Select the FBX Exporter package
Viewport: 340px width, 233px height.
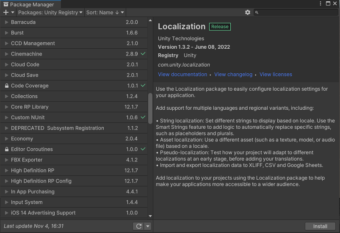tap(74, 160)
